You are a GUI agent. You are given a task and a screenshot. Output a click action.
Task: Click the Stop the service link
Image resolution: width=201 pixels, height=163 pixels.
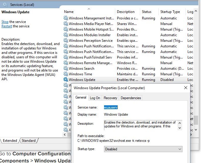(5, 22)
